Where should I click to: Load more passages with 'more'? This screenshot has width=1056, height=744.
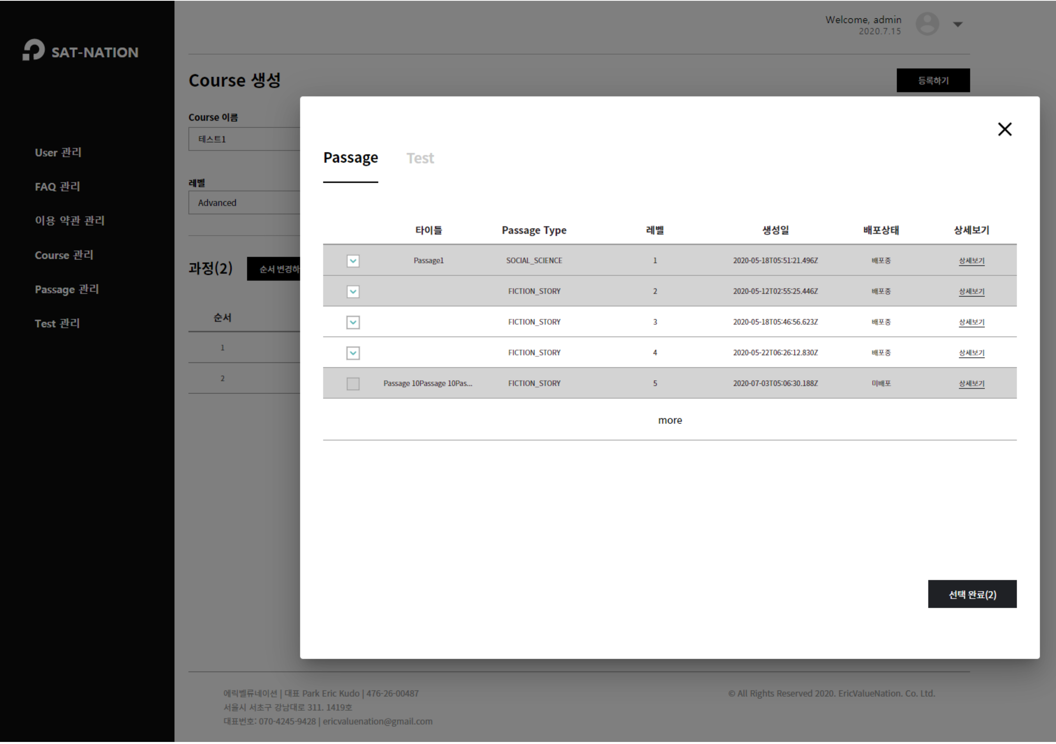[670, 421]
